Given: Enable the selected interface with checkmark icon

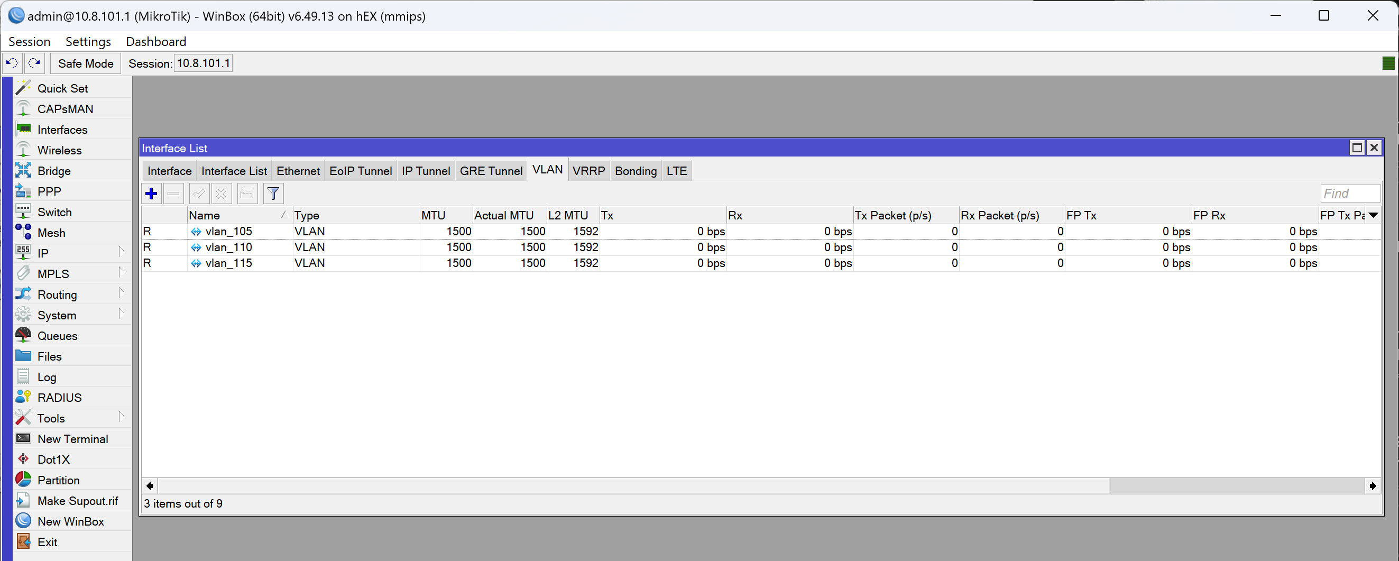Looking at the screenshot, I should coord(199,194).
